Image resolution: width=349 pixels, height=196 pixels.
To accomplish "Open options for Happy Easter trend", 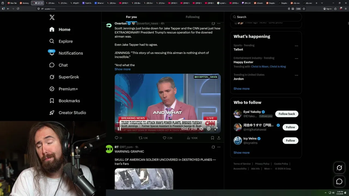I will click(x=296, y=59).
